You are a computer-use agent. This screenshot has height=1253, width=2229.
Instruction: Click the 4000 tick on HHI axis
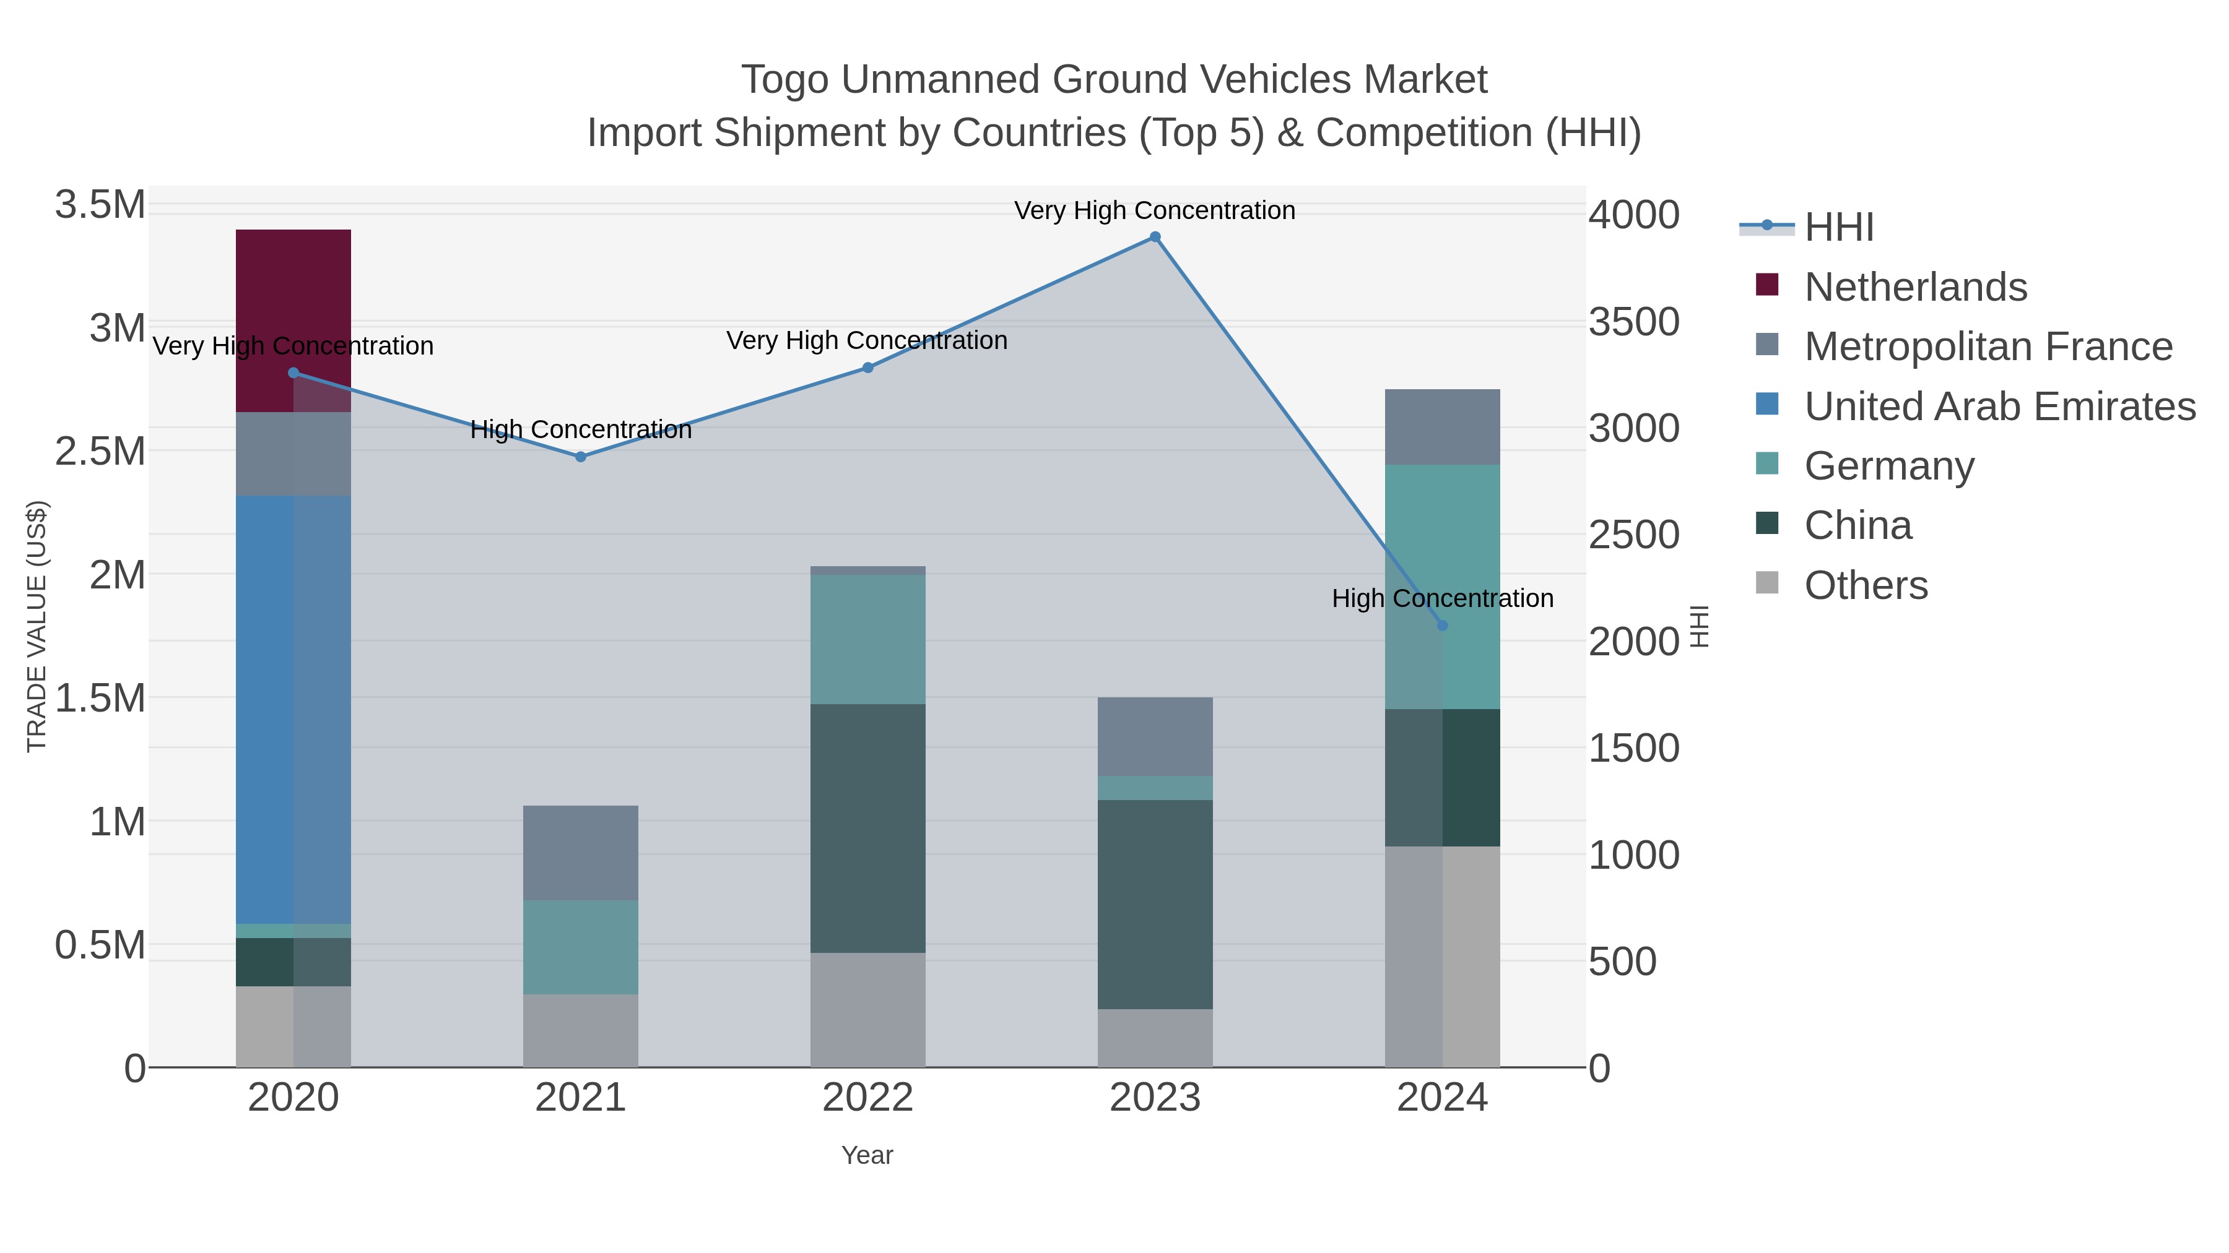click(x=1634, y=215)
